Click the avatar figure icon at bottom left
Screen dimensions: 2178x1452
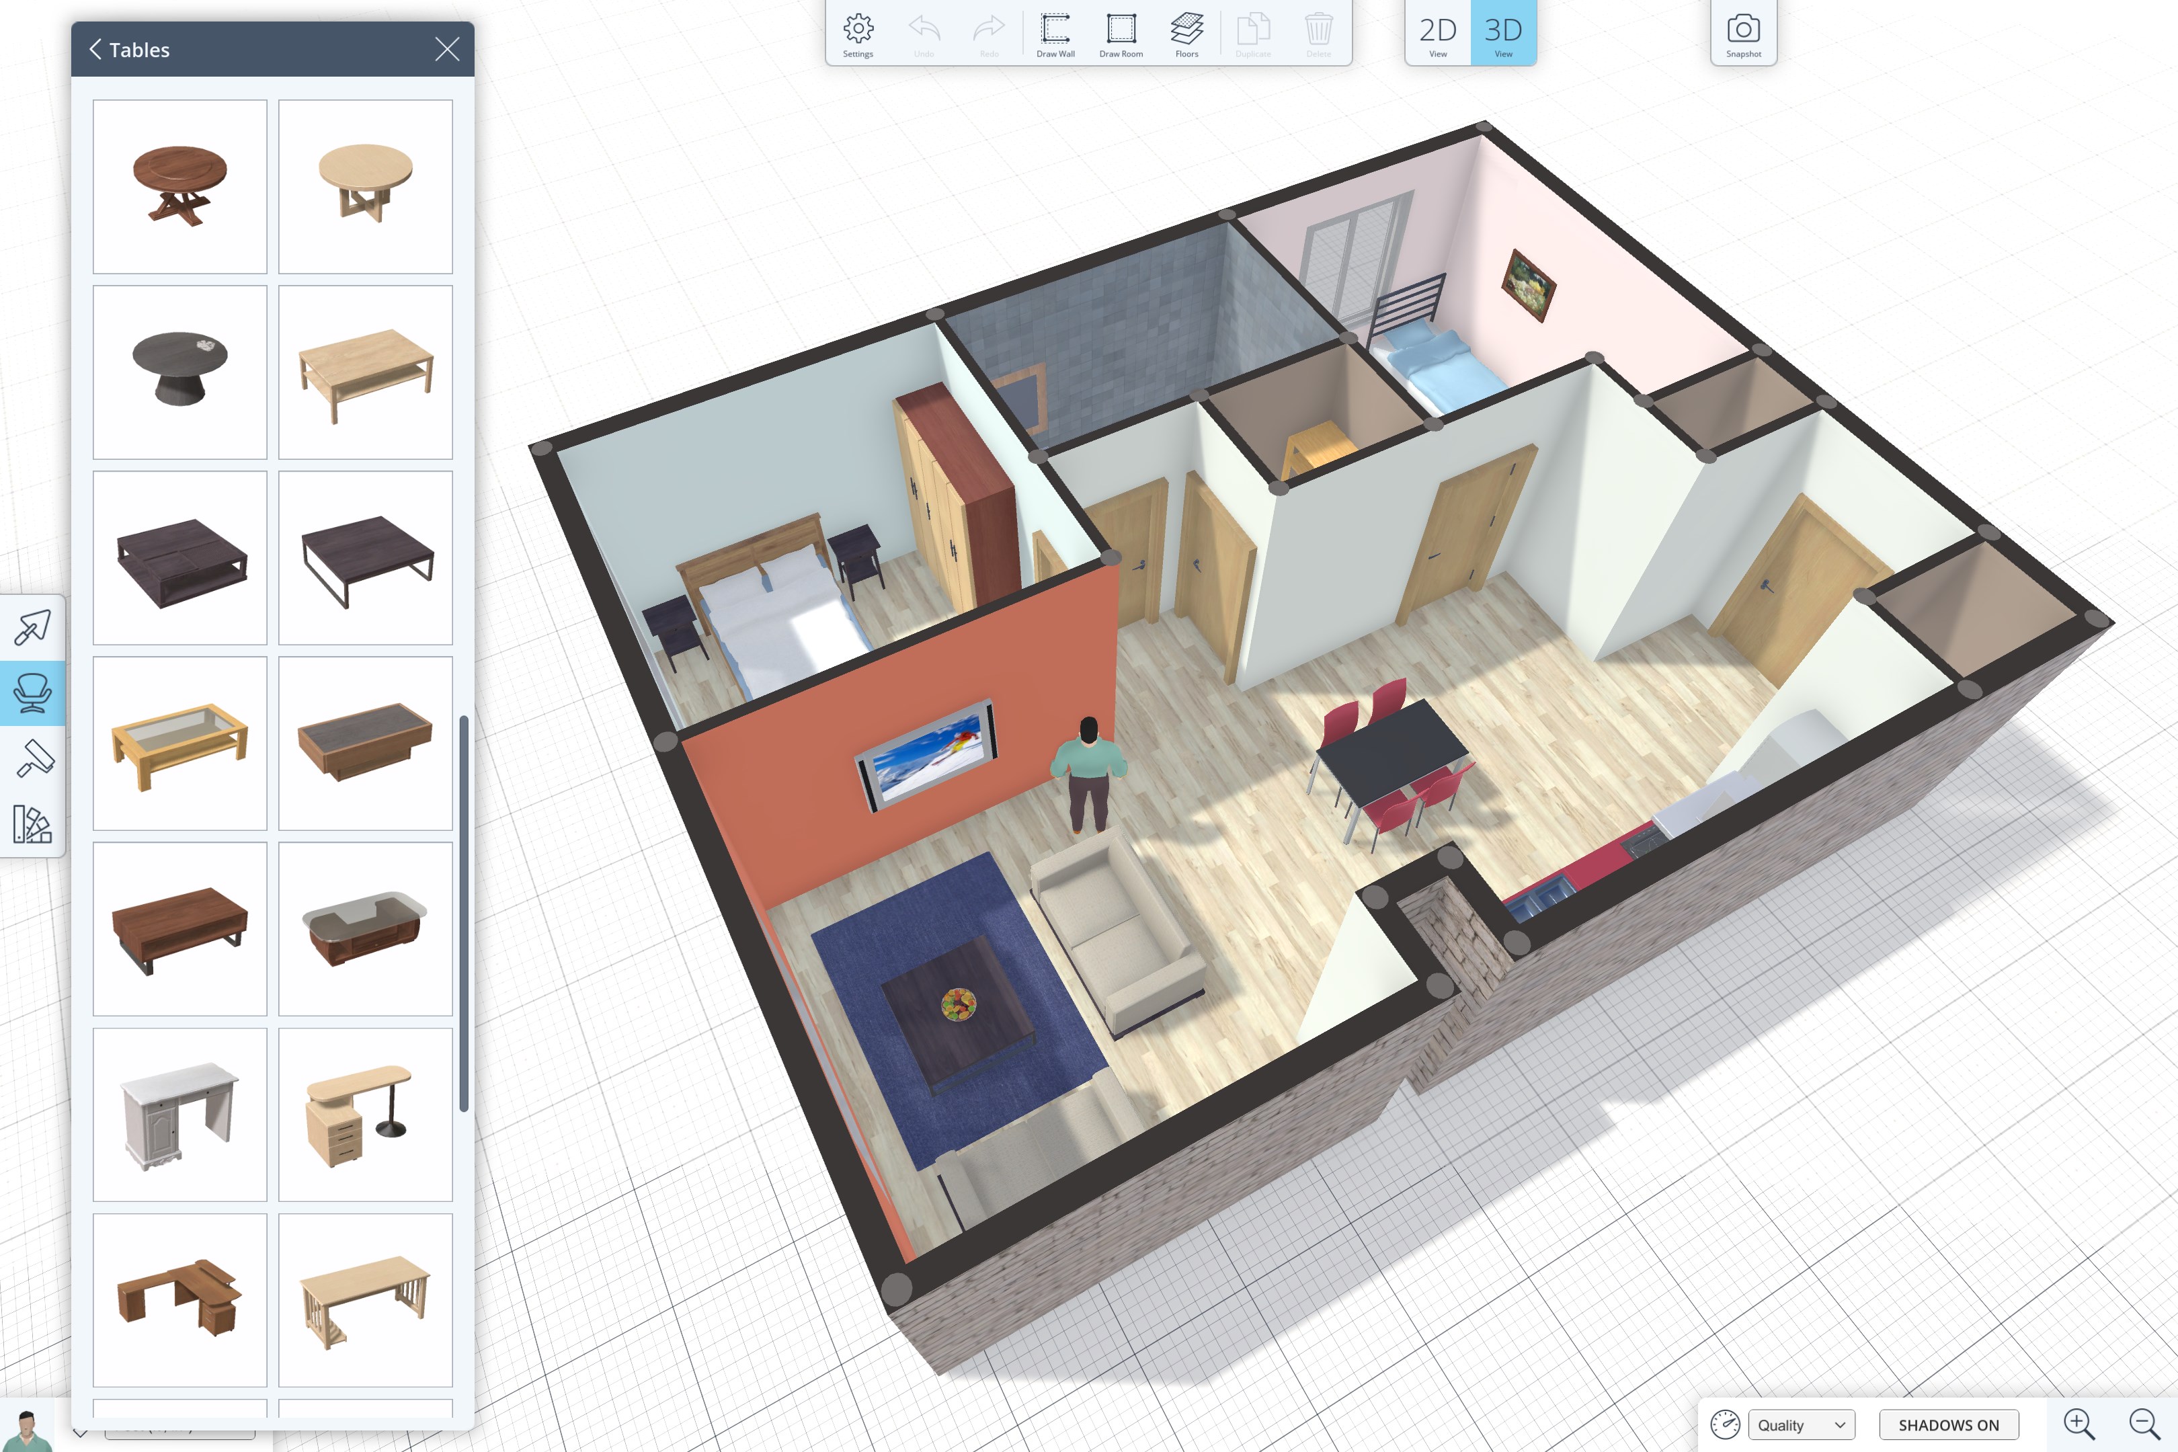tap(26, 1430)
